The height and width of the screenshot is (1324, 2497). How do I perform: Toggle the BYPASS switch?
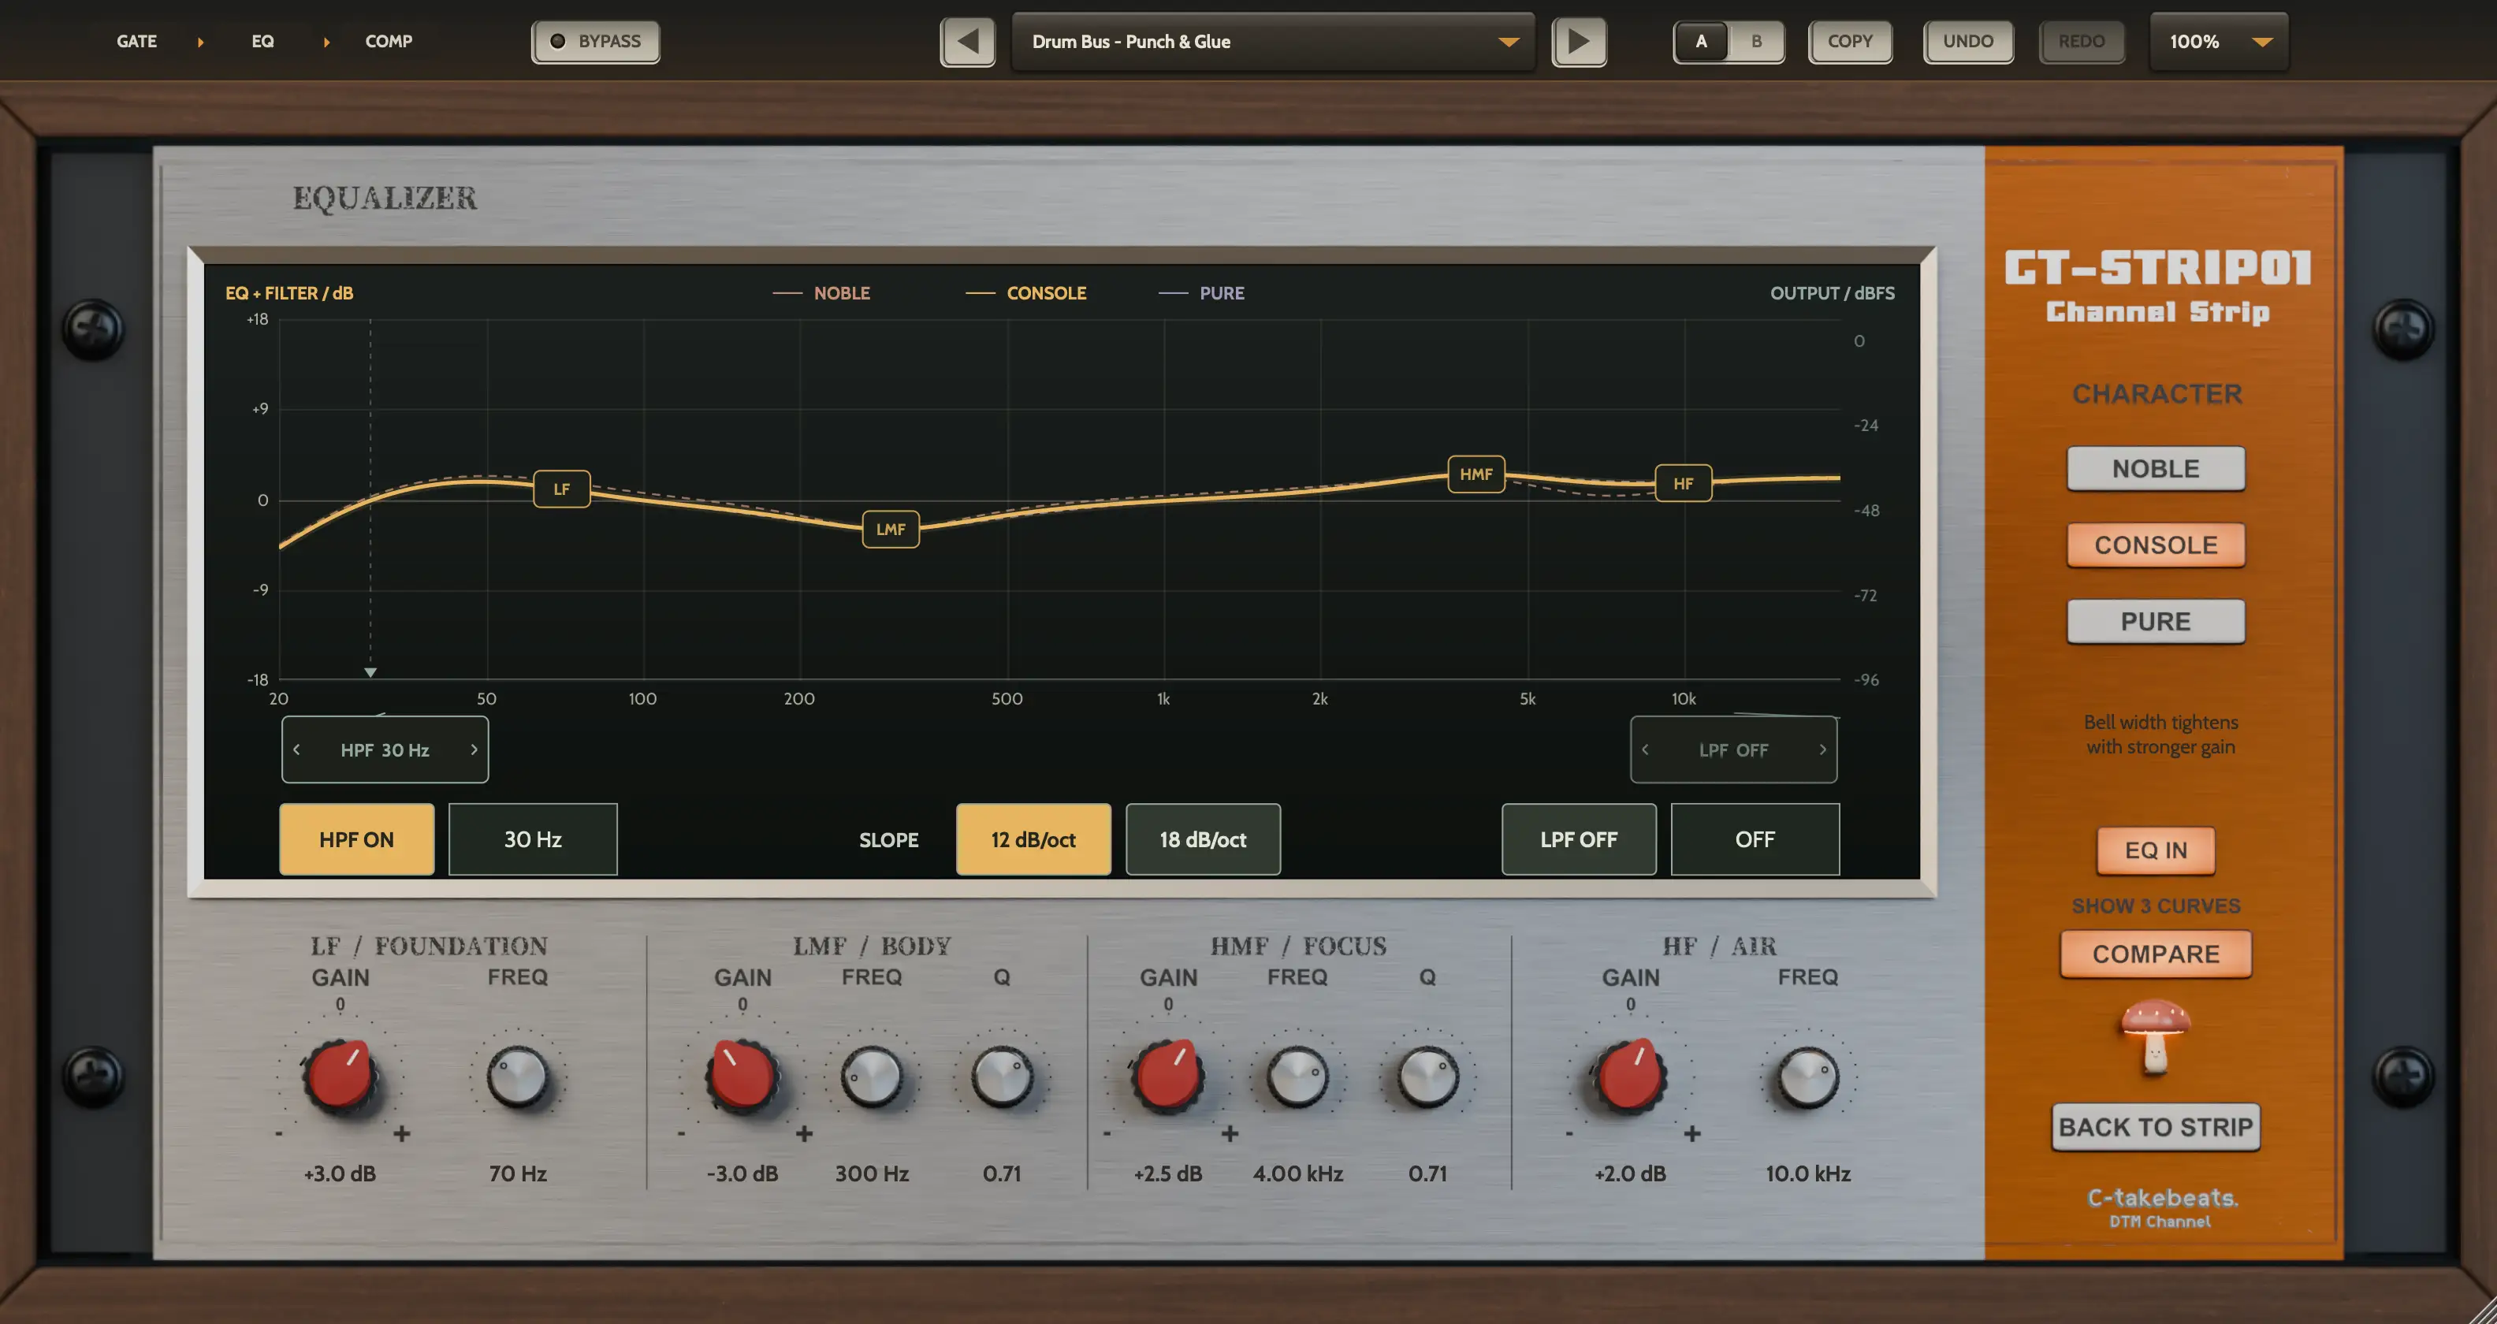[x=595, y=42]
